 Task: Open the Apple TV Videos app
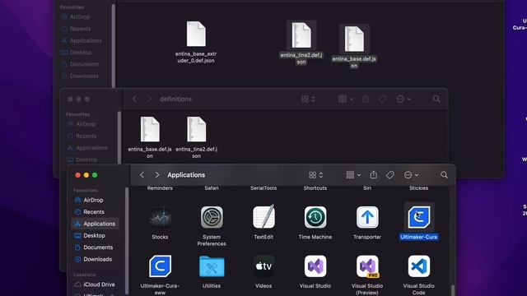pyautogui.click(x=263, y=266)
